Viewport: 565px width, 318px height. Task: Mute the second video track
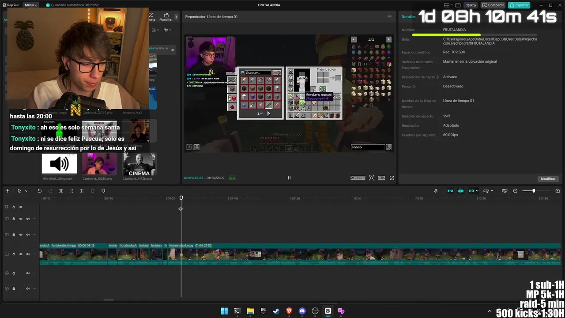pos(28,219)
